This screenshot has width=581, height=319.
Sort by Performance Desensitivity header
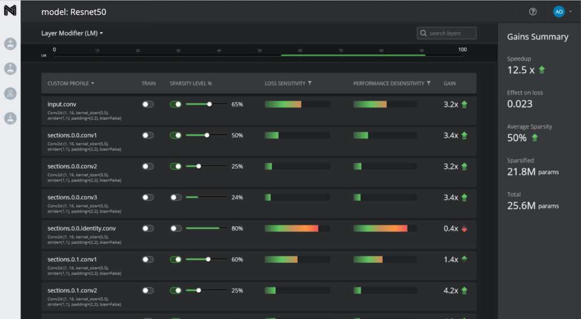point(389,83)
